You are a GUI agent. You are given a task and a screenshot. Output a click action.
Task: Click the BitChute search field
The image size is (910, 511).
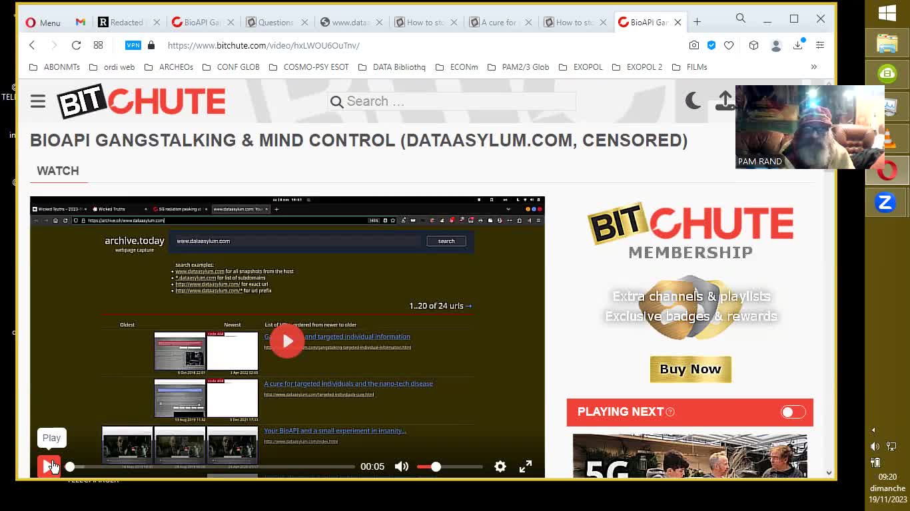[x=452, y=101]
